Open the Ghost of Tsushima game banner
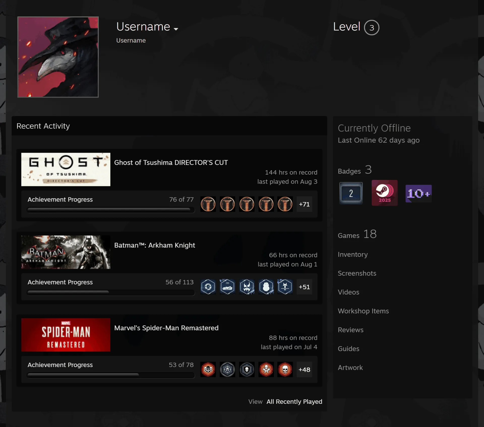484x427 pixels. tap(66, 169)
